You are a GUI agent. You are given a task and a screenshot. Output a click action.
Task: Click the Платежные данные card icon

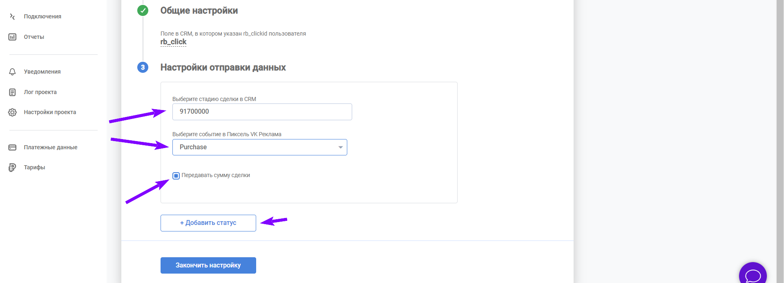click(12, 147)
